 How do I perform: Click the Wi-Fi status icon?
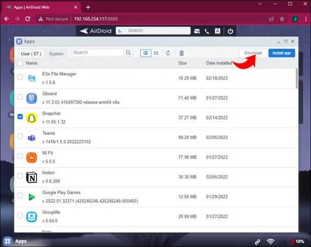[271, 242]
